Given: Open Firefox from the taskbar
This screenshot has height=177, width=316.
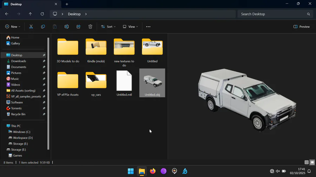Looking at the screenshot, I should 152,171.
